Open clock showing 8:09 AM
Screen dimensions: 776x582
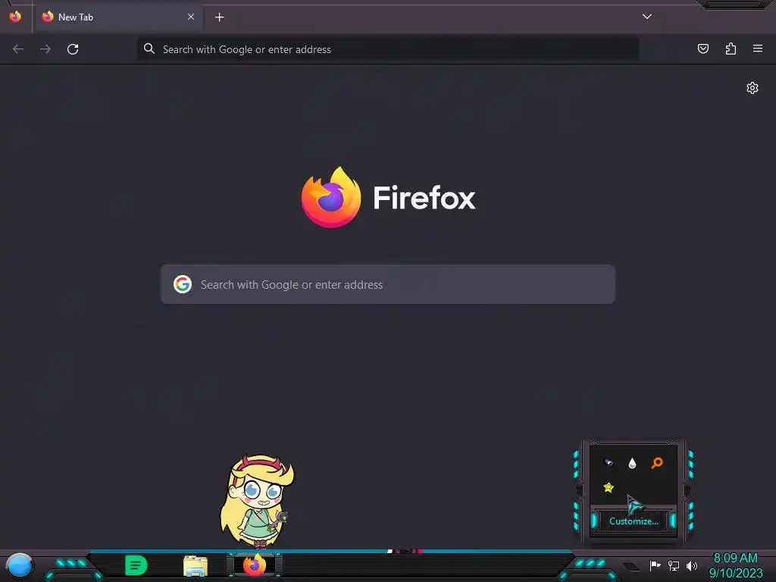735,565
